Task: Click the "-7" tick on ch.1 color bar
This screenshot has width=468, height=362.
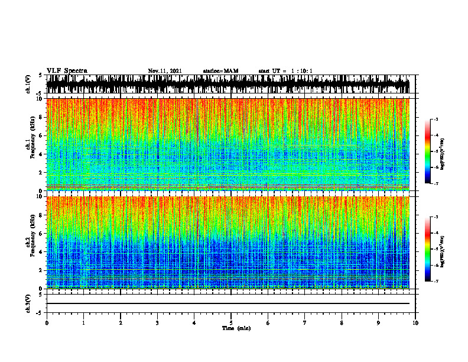Action: tap(436, 183)
